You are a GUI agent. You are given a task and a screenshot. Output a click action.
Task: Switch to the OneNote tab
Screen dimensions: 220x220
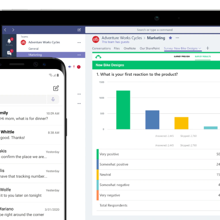[x=130, y=48]
